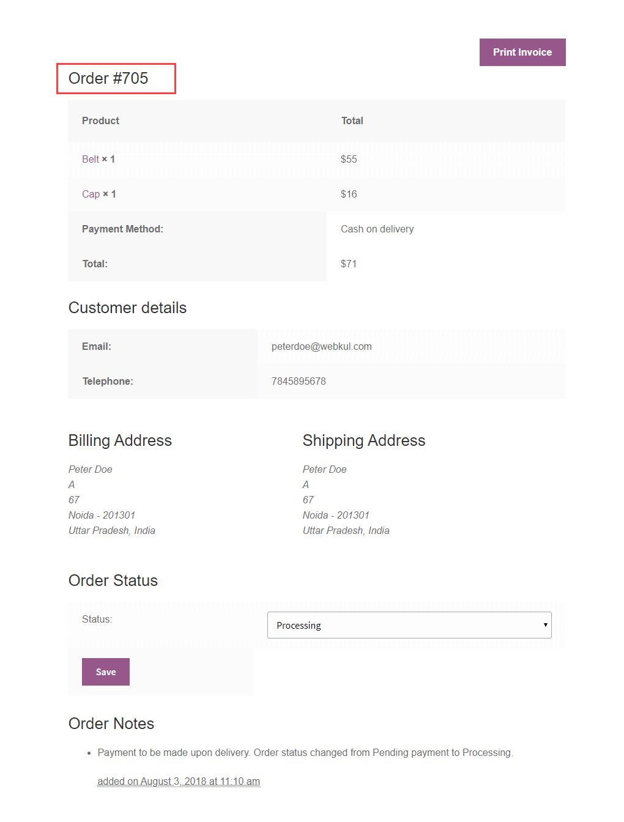Click the Customer details heading
Viewport: 624px width, 822px height.
127,308
